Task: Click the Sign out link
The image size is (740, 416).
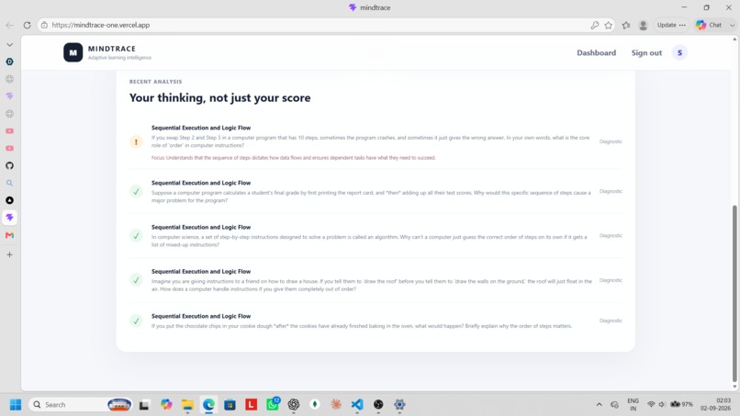Action: pos(646,53)
